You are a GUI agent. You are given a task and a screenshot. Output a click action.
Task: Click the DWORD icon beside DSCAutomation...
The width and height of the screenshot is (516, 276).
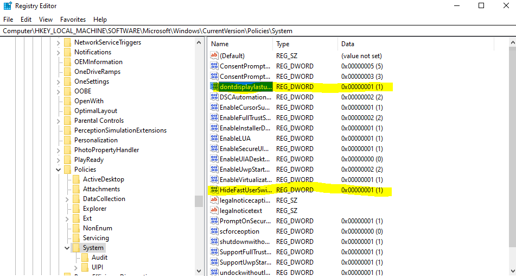pyautogui.click(x=214, y=97)
